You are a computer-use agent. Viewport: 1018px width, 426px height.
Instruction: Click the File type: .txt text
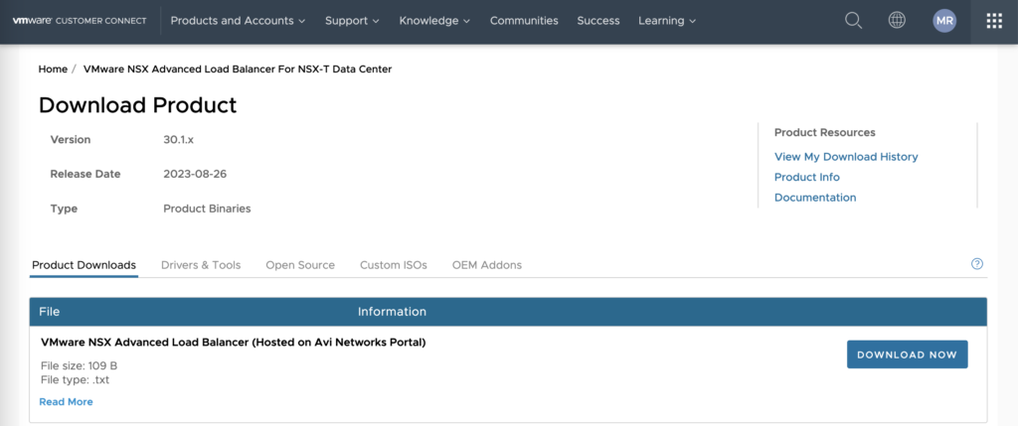click(75, 380)
